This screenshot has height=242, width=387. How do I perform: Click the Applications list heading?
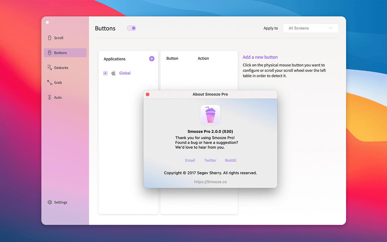114,59
